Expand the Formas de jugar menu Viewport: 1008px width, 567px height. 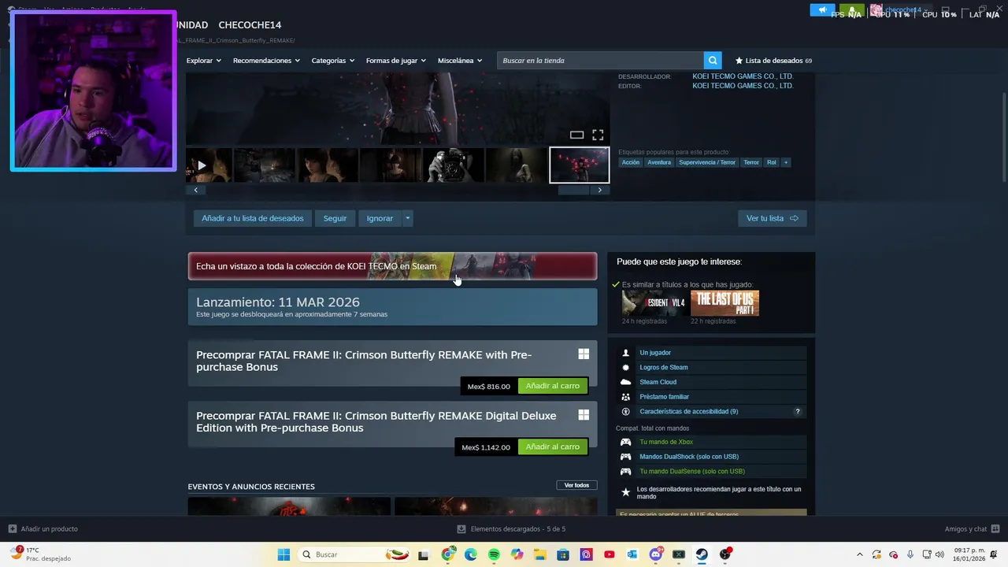click(395, 61)
